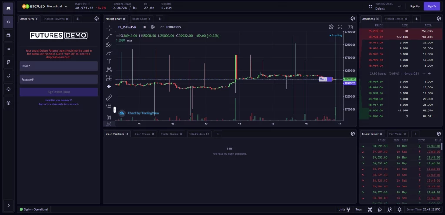
Task: Click the Kraken logo in sidebar
Action: tap(8, 8)
